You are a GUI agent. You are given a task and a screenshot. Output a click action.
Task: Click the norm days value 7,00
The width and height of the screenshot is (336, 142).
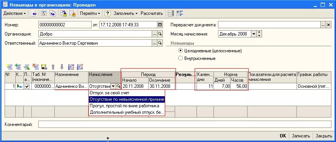tap(222, 87)
